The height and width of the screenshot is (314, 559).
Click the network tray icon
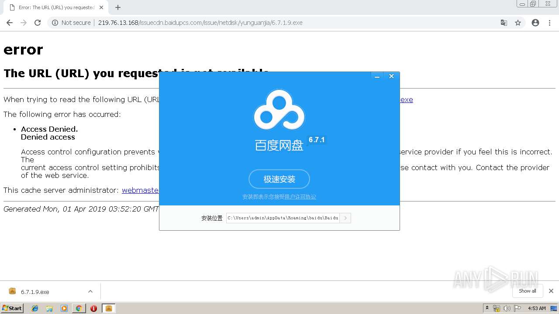497,308
